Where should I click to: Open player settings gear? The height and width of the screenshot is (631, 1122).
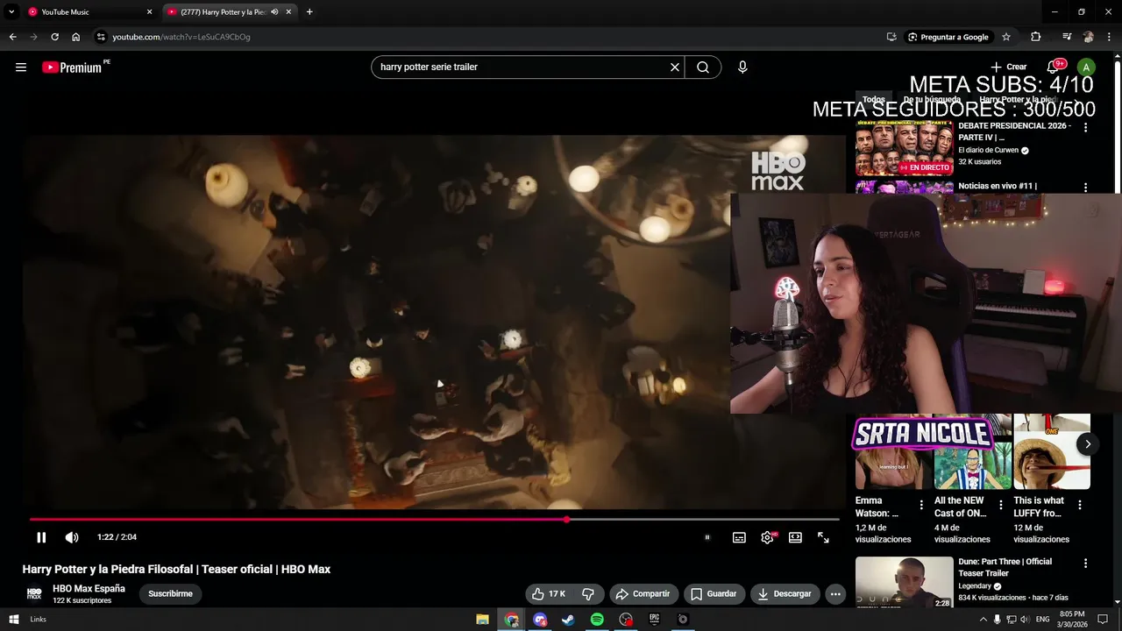coord(767,537)
